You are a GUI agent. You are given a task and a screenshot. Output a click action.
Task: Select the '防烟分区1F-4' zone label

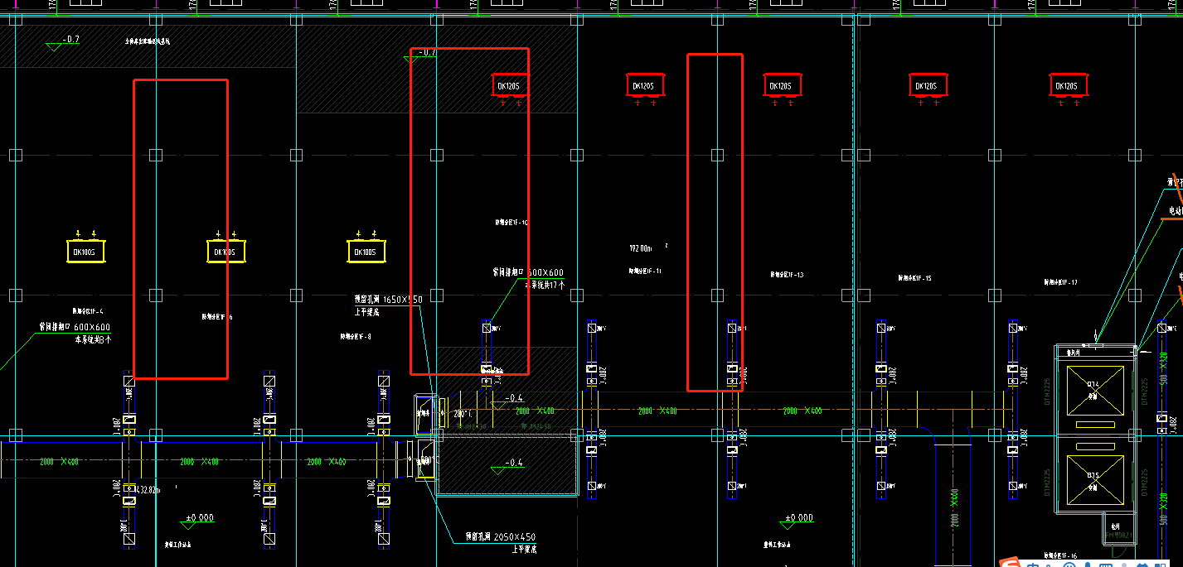point(88,311)
